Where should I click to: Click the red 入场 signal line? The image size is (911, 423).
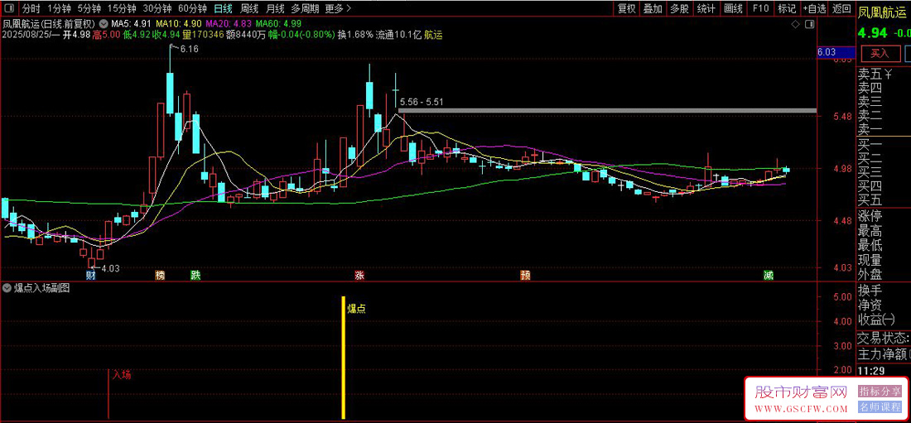[x=108, y=393]
